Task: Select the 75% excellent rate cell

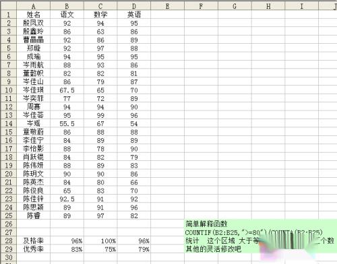Action: click(x=100, y=249)
